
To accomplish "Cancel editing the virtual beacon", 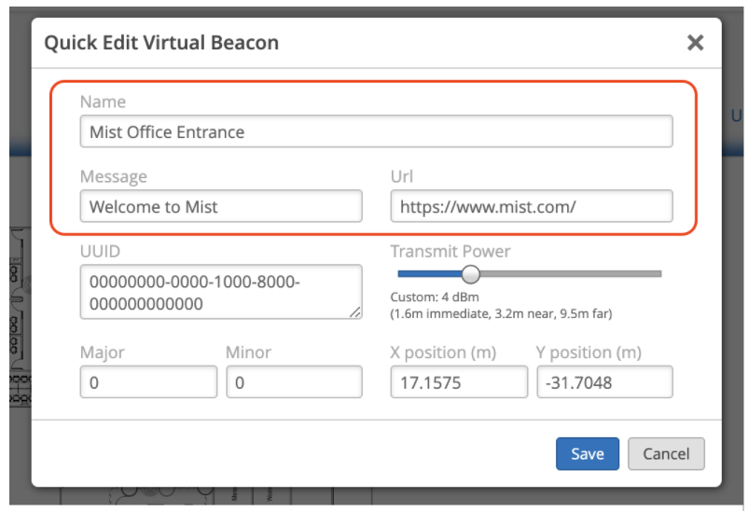I will point(666,454).
